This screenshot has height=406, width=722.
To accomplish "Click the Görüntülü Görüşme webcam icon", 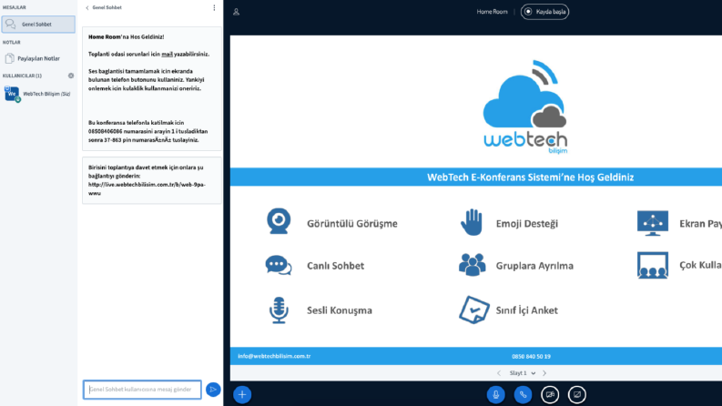I will pos(279,221).
